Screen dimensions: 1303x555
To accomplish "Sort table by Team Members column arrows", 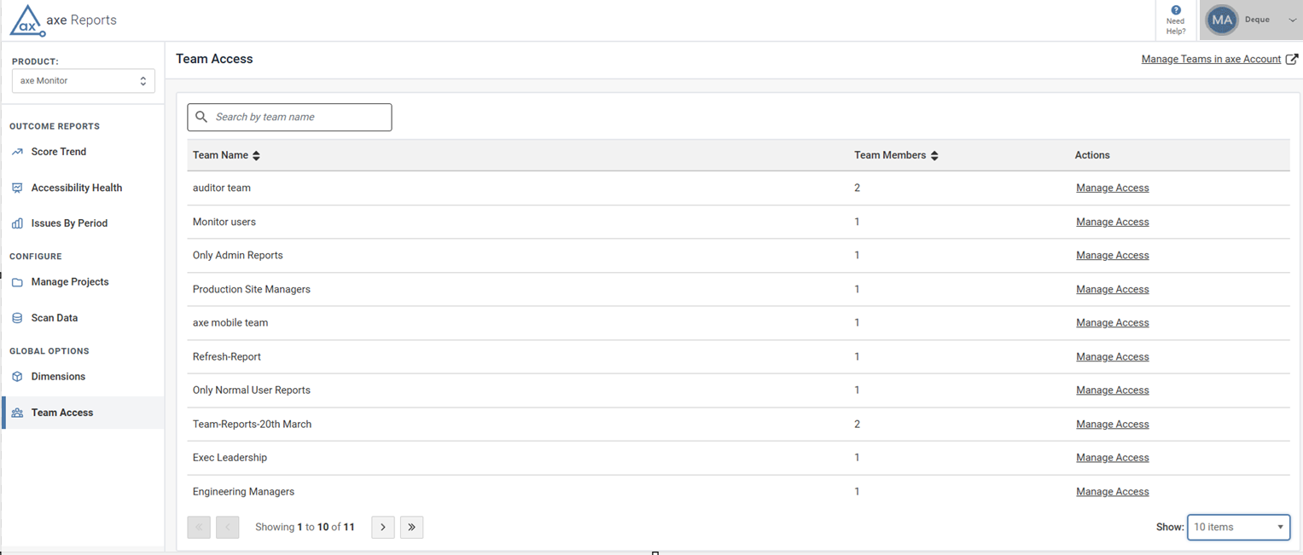I will (934, 156).
